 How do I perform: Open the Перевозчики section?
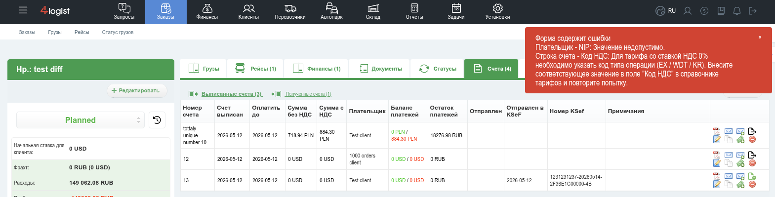tap(290, 12)
